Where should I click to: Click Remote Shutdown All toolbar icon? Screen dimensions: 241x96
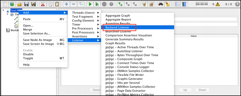click(135, 4)
